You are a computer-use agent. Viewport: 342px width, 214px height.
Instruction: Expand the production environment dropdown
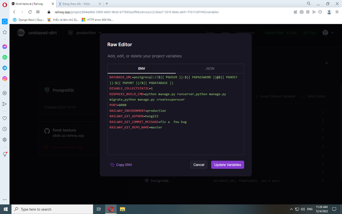[85, 33]
